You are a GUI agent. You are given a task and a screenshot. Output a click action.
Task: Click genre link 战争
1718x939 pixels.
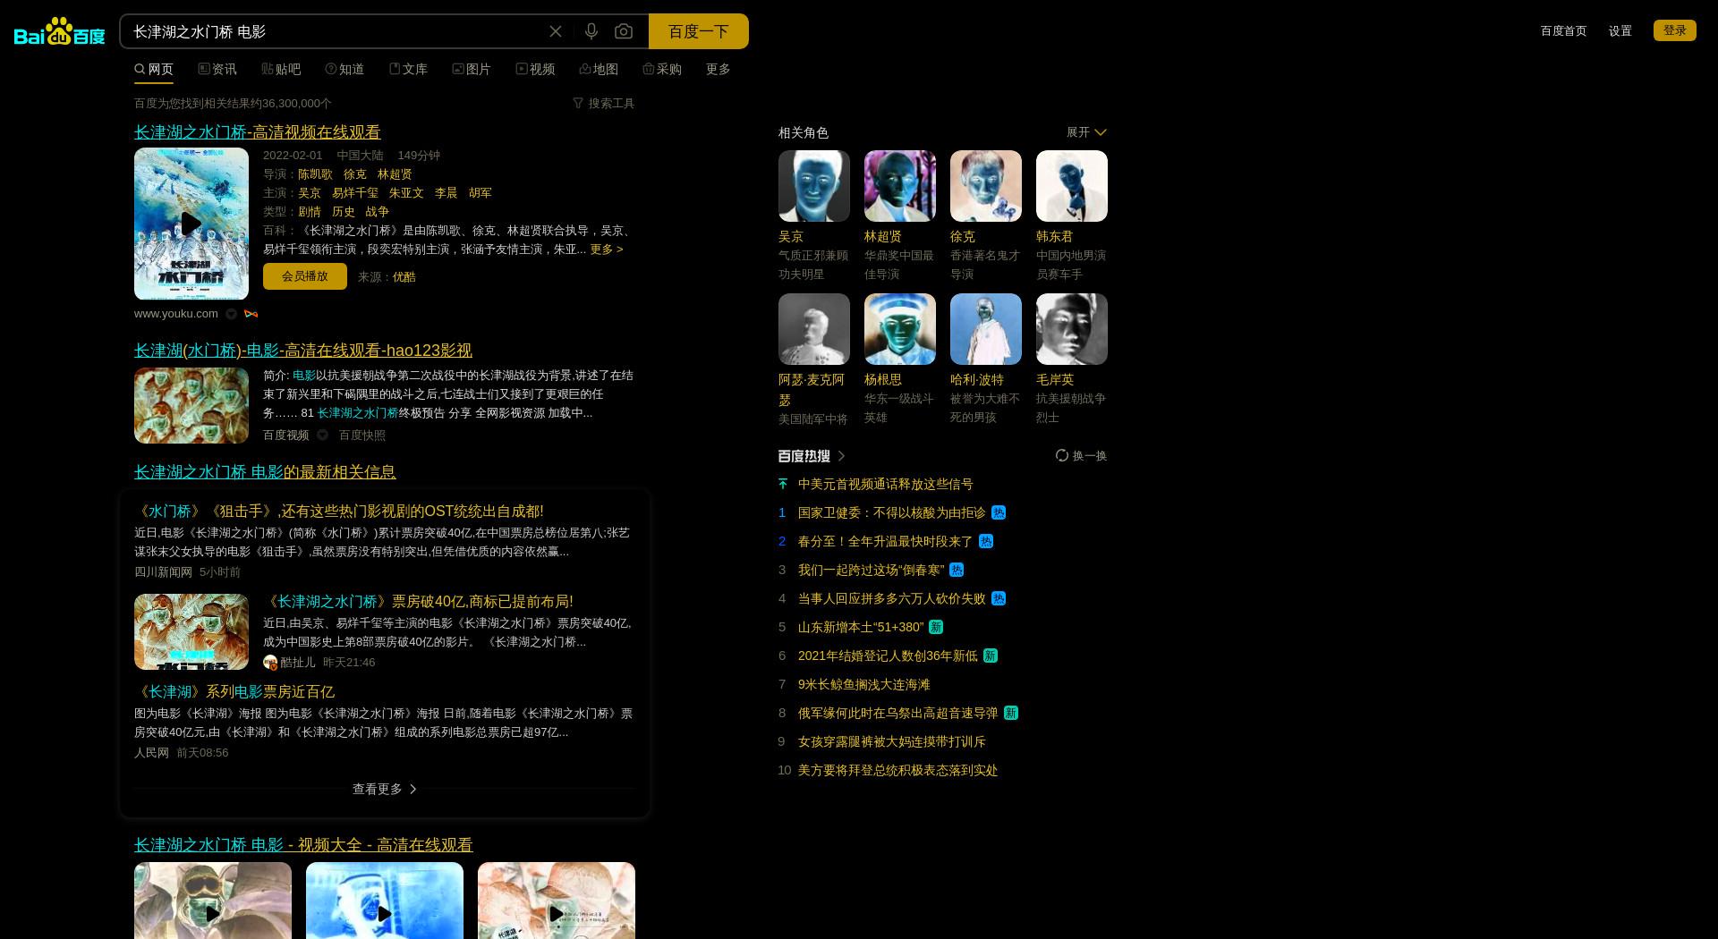378,211
